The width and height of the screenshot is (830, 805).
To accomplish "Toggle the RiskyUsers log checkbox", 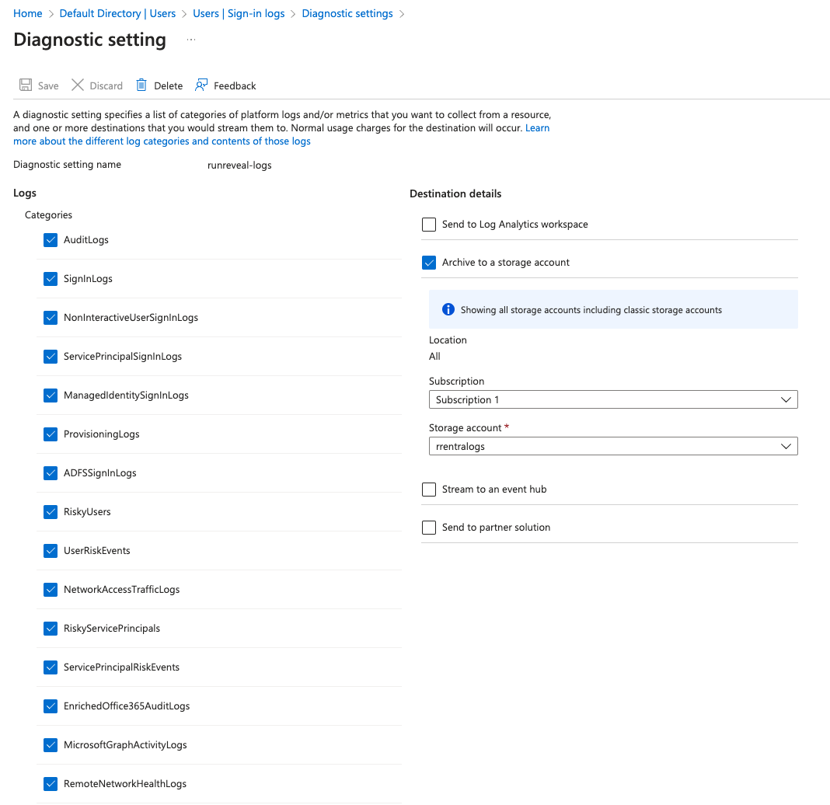I will (x=51, y=512).
